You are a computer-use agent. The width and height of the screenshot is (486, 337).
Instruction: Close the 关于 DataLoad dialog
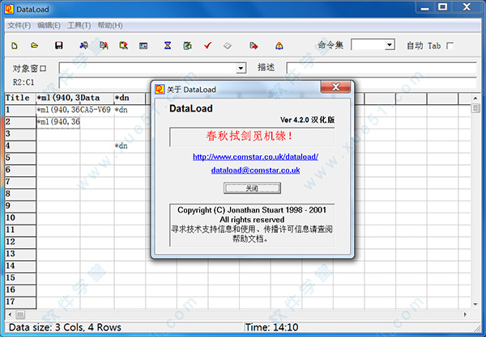point(335,87)
